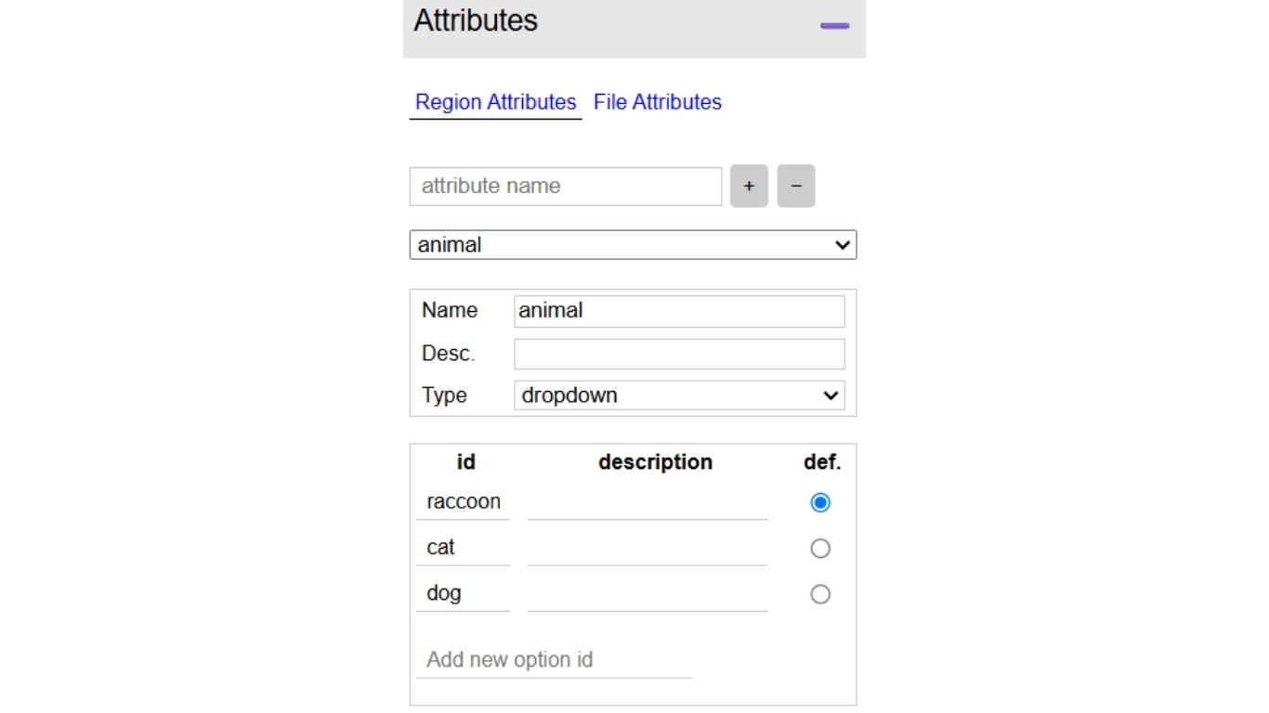Click the cat option id field
1269x713 pixels.
pyautogui.click(x=464, y=548)
